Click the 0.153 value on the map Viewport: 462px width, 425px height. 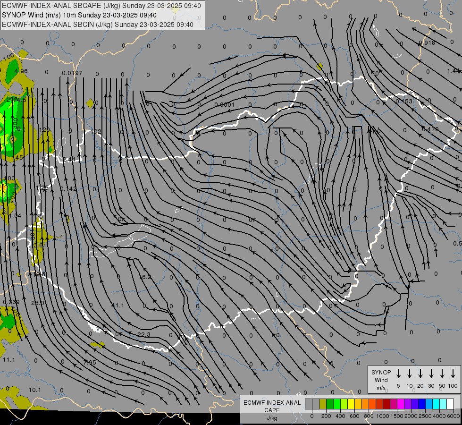tap(404, 101)
